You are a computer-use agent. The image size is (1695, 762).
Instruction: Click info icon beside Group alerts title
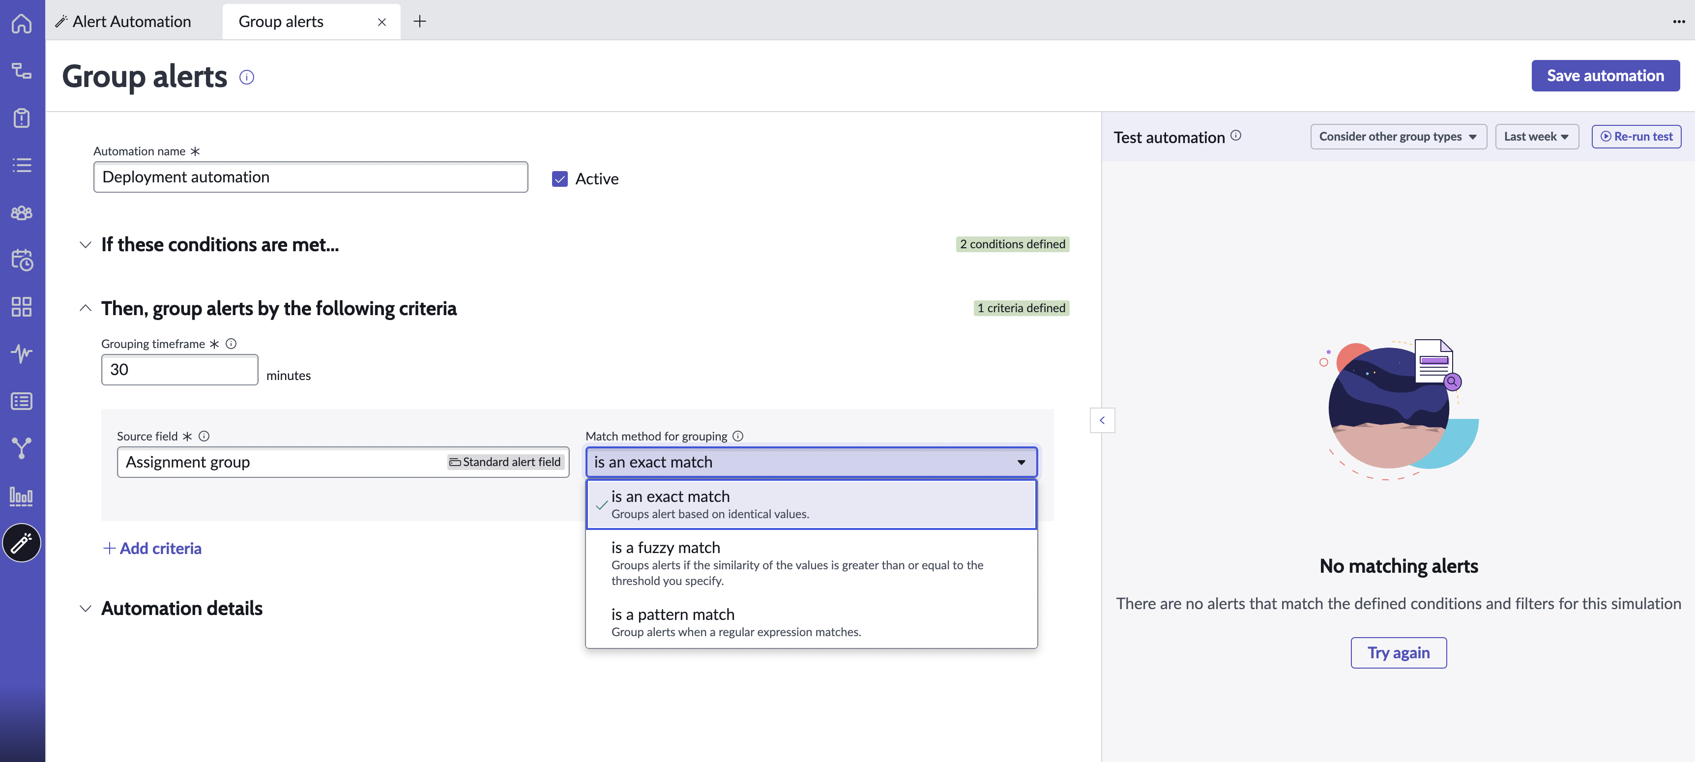coord(247,77)
